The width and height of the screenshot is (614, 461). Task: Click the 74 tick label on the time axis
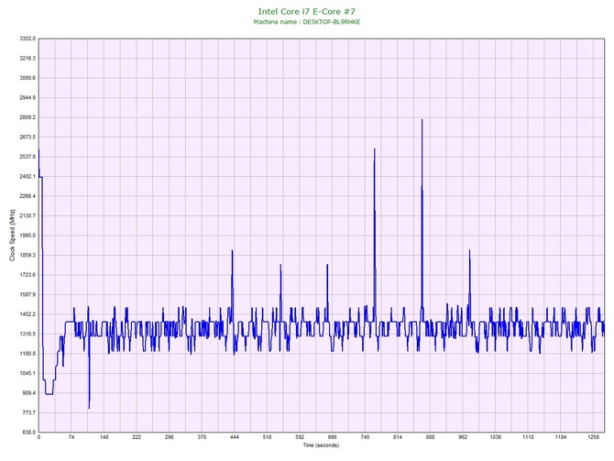click(x=71, y=437)
